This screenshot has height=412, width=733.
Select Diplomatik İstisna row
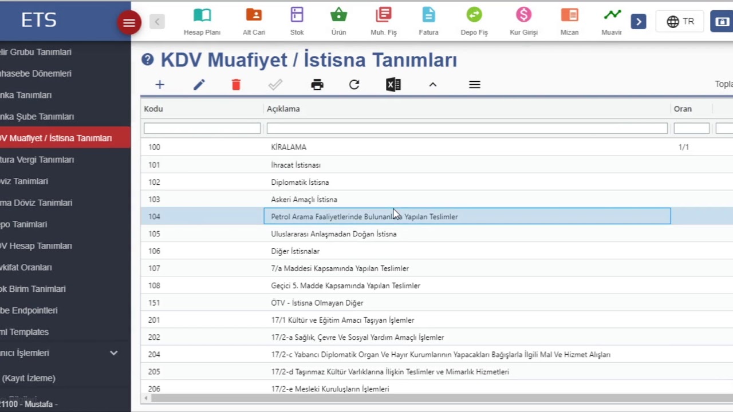point(436,182)
